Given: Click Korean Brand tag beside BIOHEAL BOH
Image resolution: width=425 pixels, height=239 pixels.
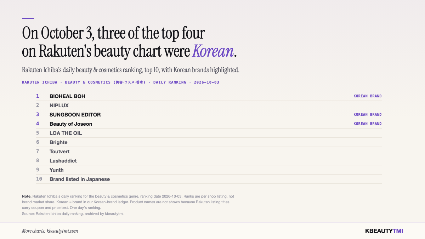Looking at the screenshot, I should click(x=367, y=96).
